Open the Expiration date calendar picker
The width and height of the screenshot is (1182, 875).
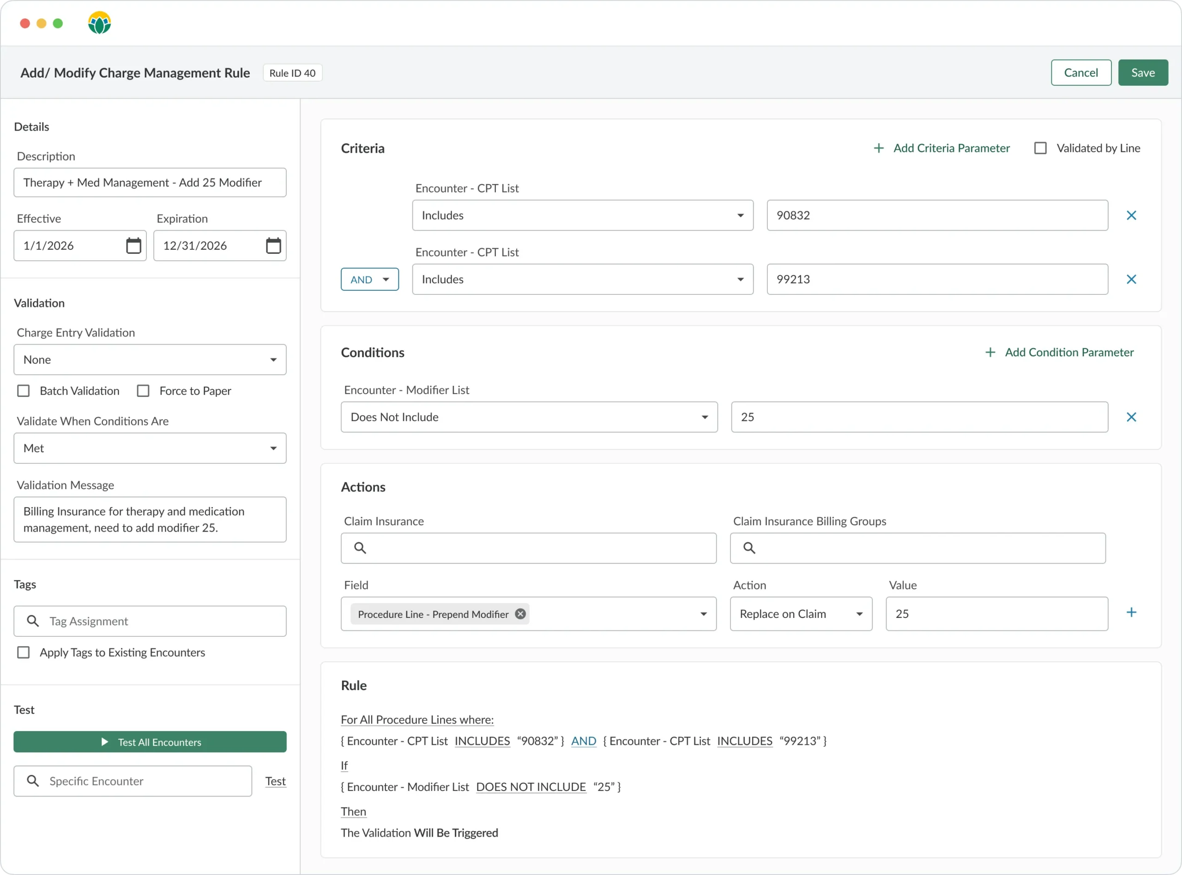[x=273, y=246]
